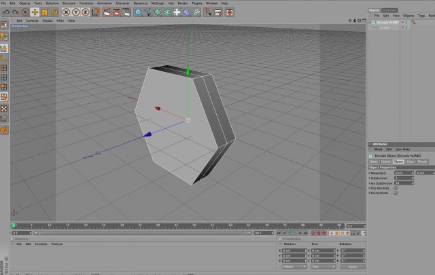Open the Phong tab in Attributes
Screen dimensions: 435x275
point(422,162)
